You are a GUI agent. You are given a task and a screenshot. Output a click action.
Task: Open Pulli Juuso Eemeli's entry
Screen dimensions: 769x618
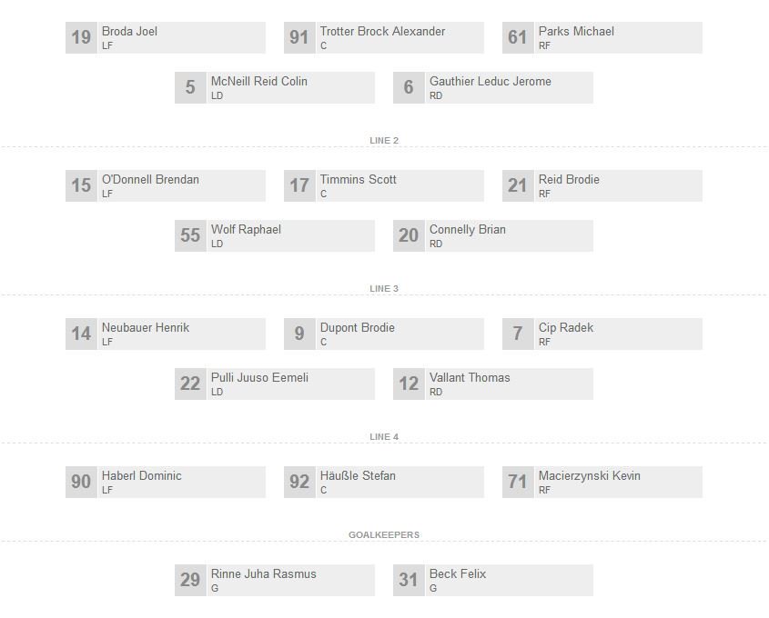click(x=274, y=384)
